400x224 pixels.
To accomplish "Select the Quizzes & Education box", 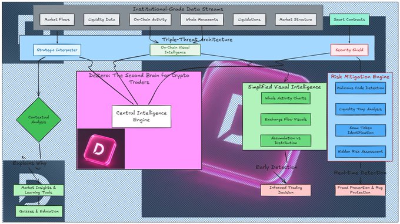I will 39,211.
